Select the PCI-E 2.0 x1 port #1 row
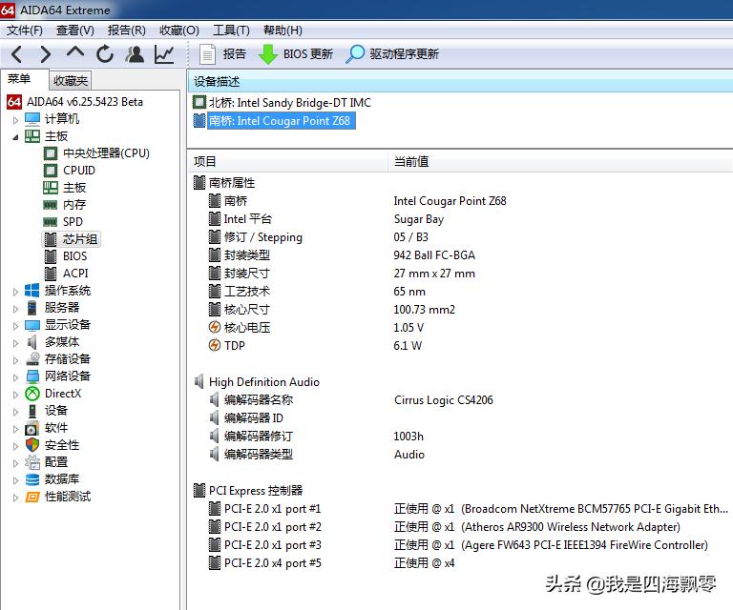 tap(459, 509)
